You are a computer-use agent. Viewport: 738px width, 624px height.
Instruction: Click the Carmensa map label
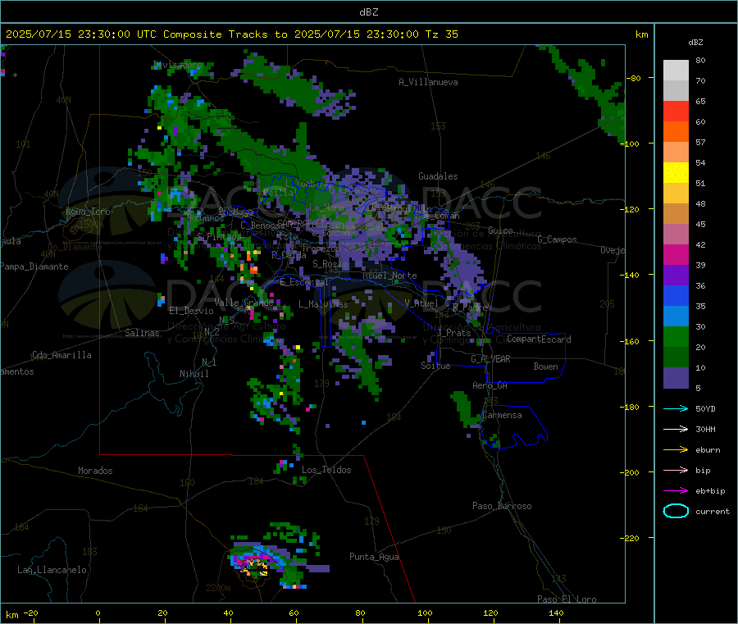[502, 415]
